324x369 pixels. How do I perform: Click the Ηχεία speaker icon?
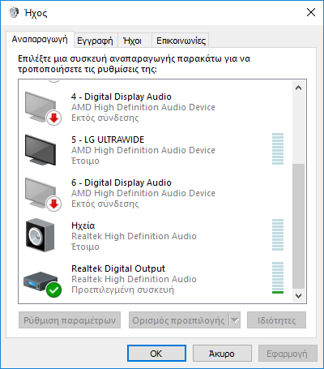[x=40, y=235]
